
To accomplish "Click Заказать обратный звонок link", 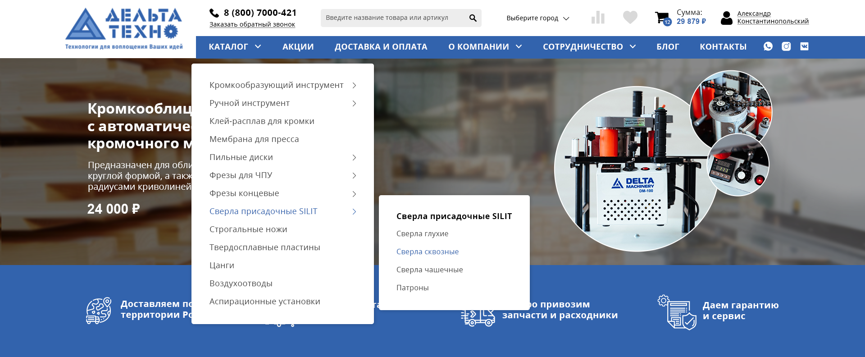I will tap(252, 24).
